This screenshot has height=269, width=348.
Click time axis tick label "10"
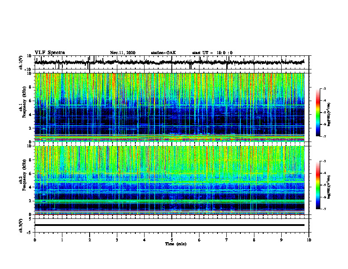[x=309, y=240]
